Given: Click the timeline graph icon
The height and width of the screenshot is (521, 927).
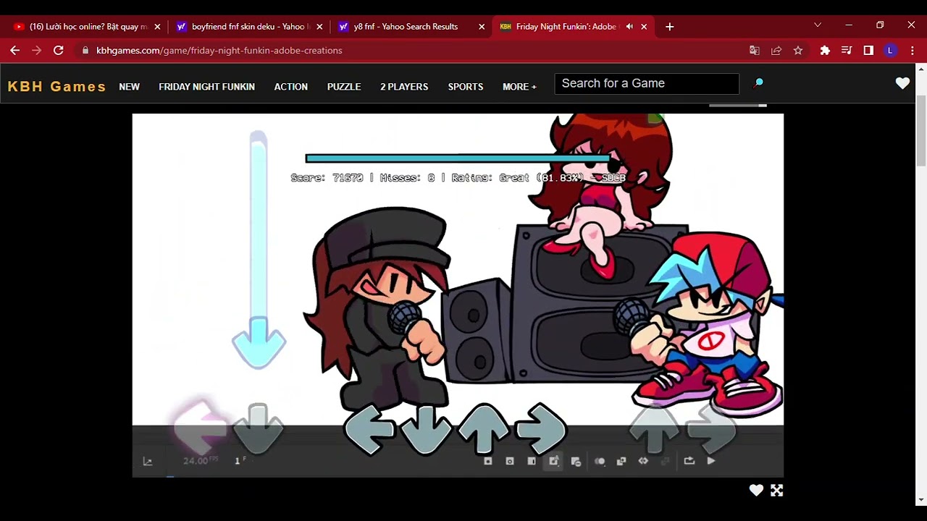Looking at the screenshot, I should (148, 461).
